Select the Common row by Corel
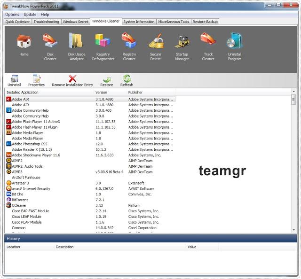The height and width of the screenshot is (279, 301). pyautogui.click(x=91, y=228)
